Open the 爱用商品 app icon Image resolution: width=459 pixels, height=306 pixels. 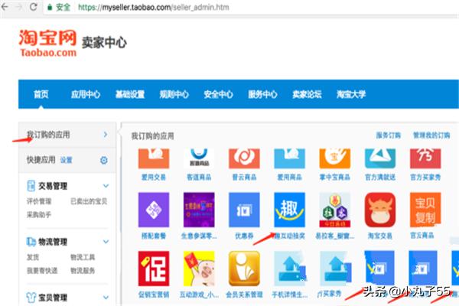click(289, 158)
